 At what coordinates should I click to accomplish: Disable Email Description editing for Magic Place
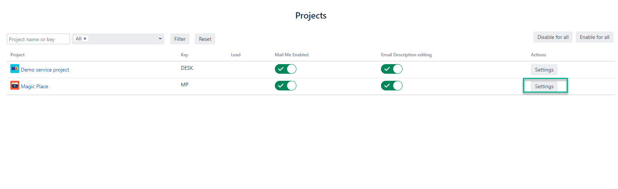click(391, 86)
